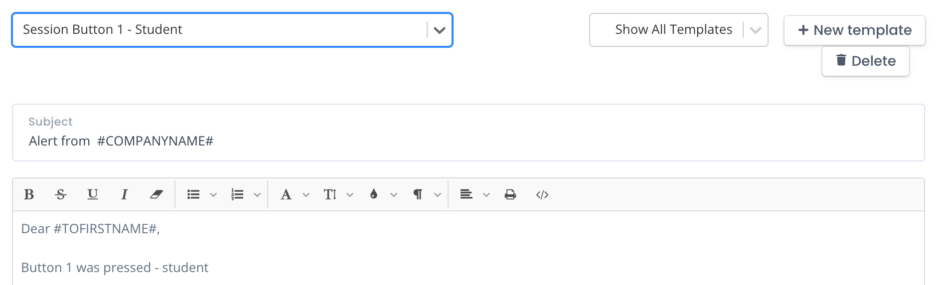Click the text alignment icon

(467, 194)
